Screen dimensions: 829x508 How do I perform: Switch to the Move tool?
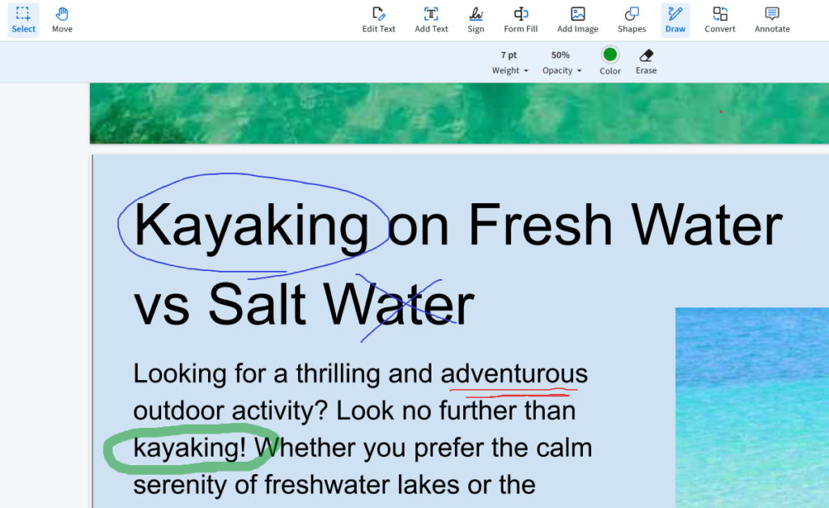(62, 19)
